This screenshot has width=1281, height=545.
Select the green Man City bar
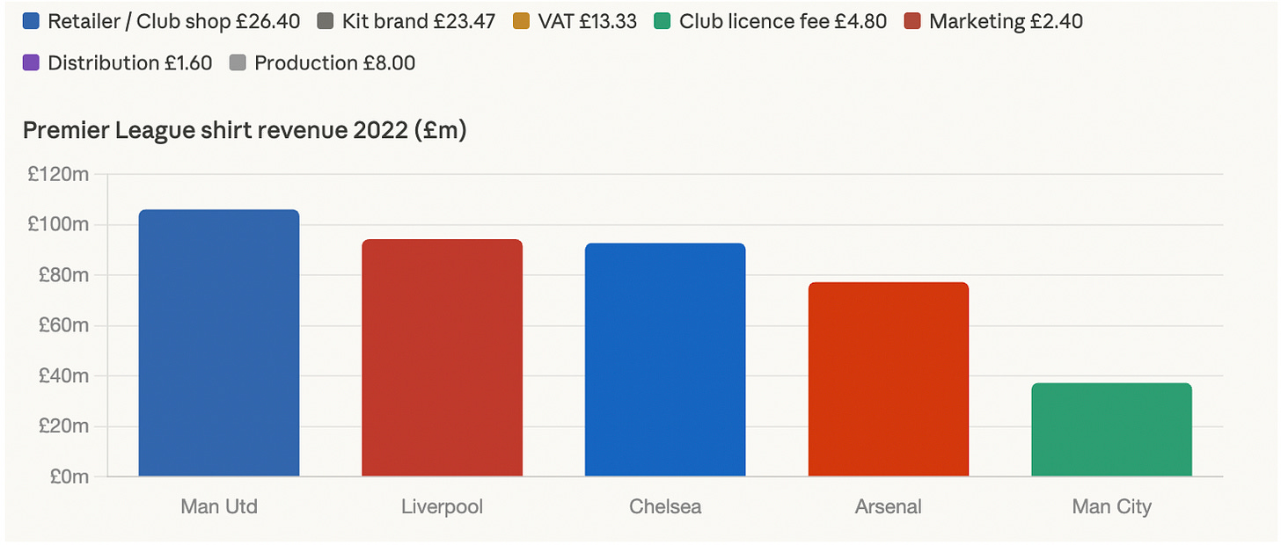click(x=1111, y=430)
